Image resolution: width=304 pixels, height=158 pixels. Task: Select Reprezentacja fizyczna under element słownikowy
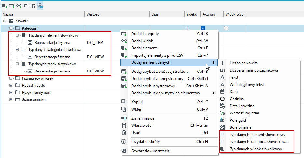click(52, 43)
